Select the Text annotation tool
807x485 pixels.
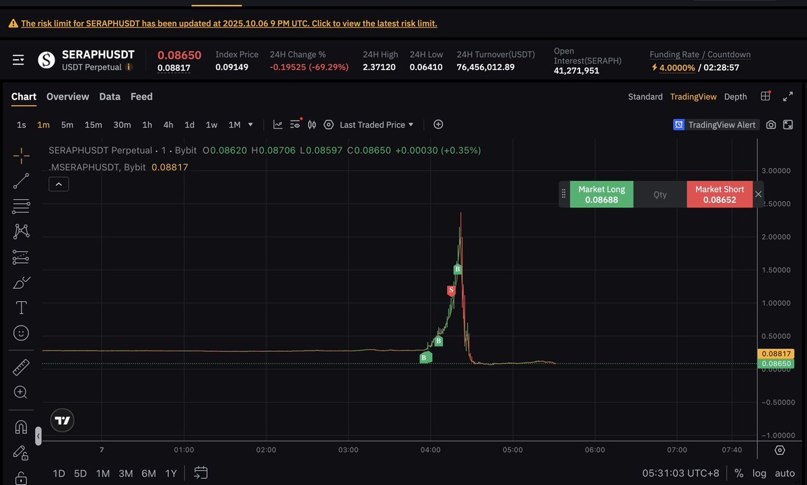(21, 307)
